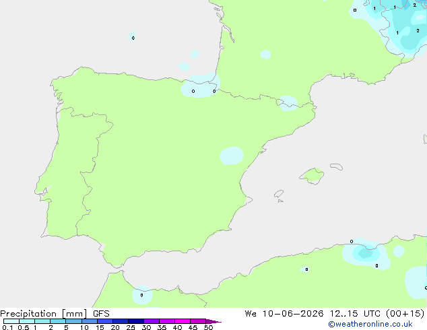Viewport: 427px width, 330px height.
Task: Click the '10' legend scale label
Action: [84, 327]
